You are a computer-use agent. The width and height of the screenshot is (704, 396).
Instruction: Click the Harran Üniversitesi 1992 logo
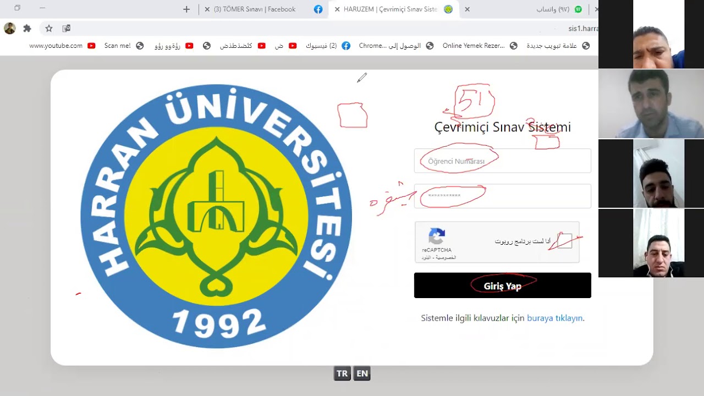[x=216, y=216]
